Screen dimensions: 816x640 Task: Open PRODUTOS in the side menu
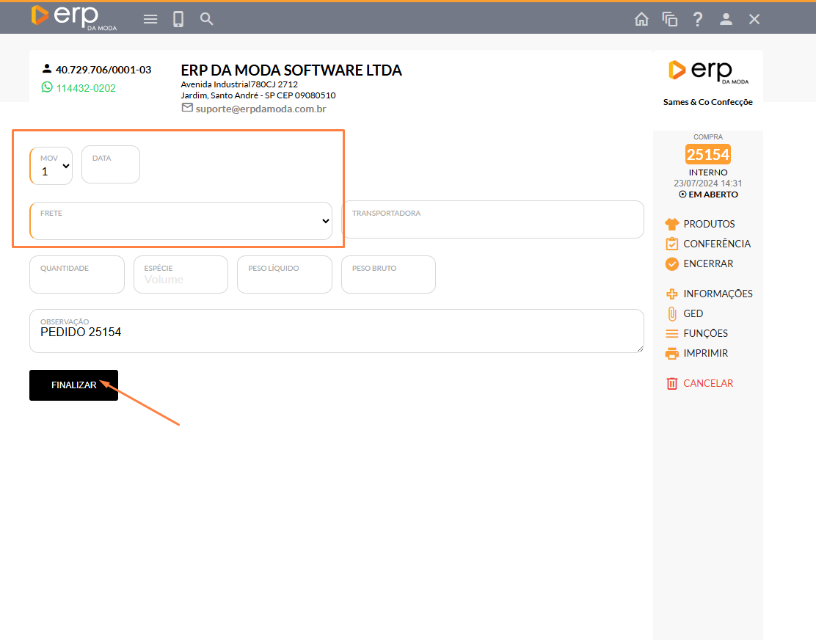[708, 224]
